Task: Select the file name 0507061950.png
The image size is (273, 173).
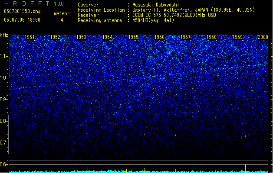Action: click(x=22, y=12)
